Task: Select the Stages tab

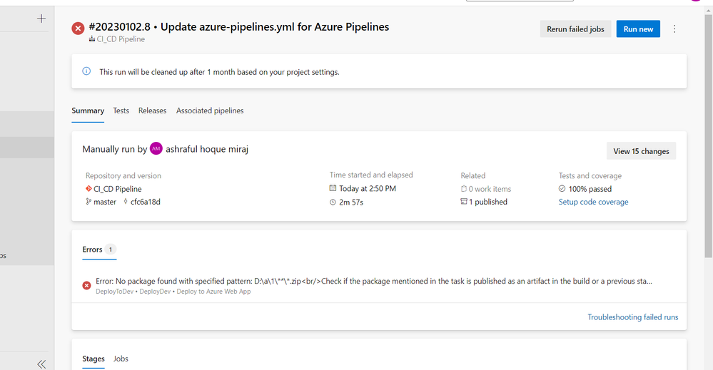Action: click(x=93, y=359)
